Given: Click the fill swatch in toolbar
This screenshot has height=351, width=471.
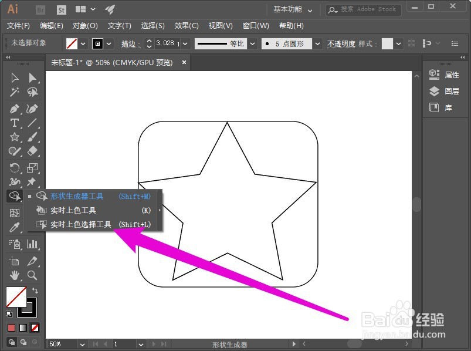Looking at the screenshot, I should pyautogui.click(x=16, y=296).
